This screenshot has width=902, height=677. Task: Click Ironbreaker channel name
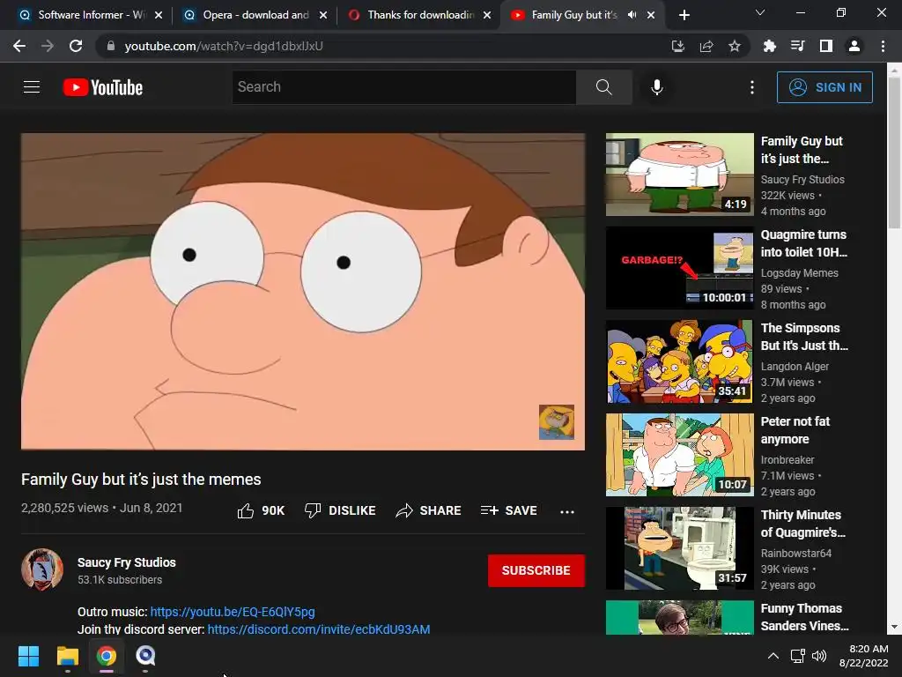[787, 459]
